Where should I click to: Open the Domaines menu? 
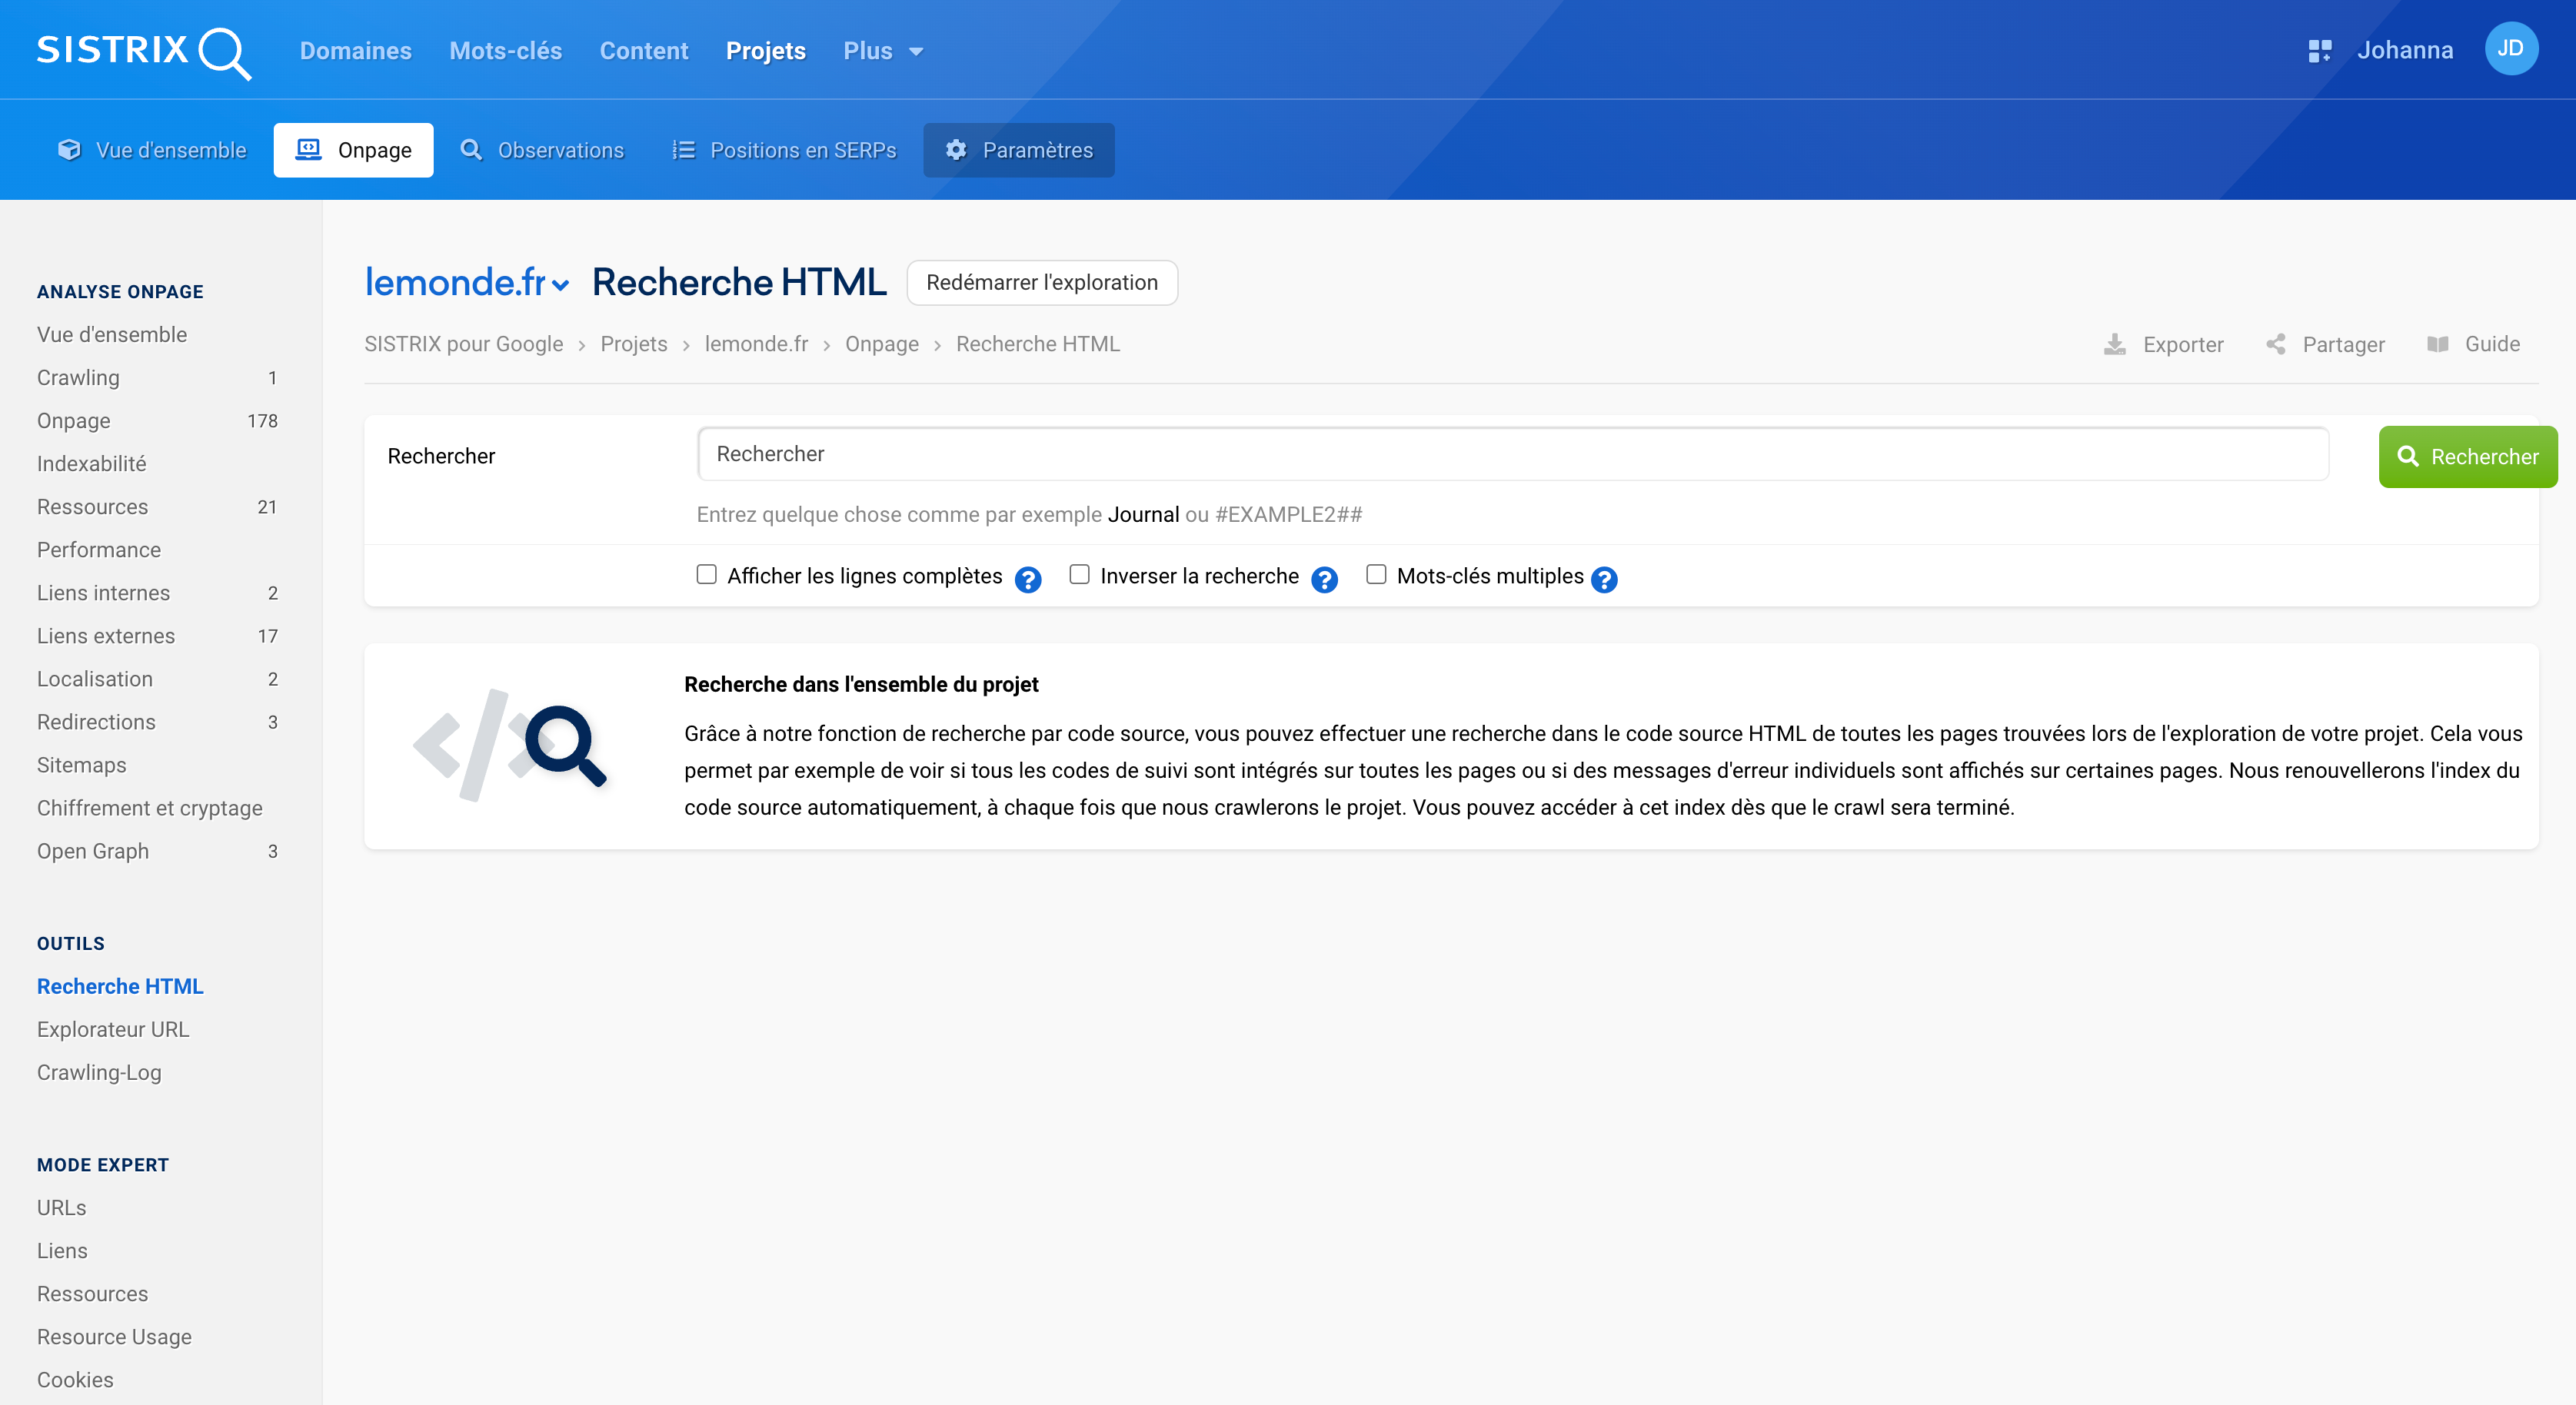355,51
